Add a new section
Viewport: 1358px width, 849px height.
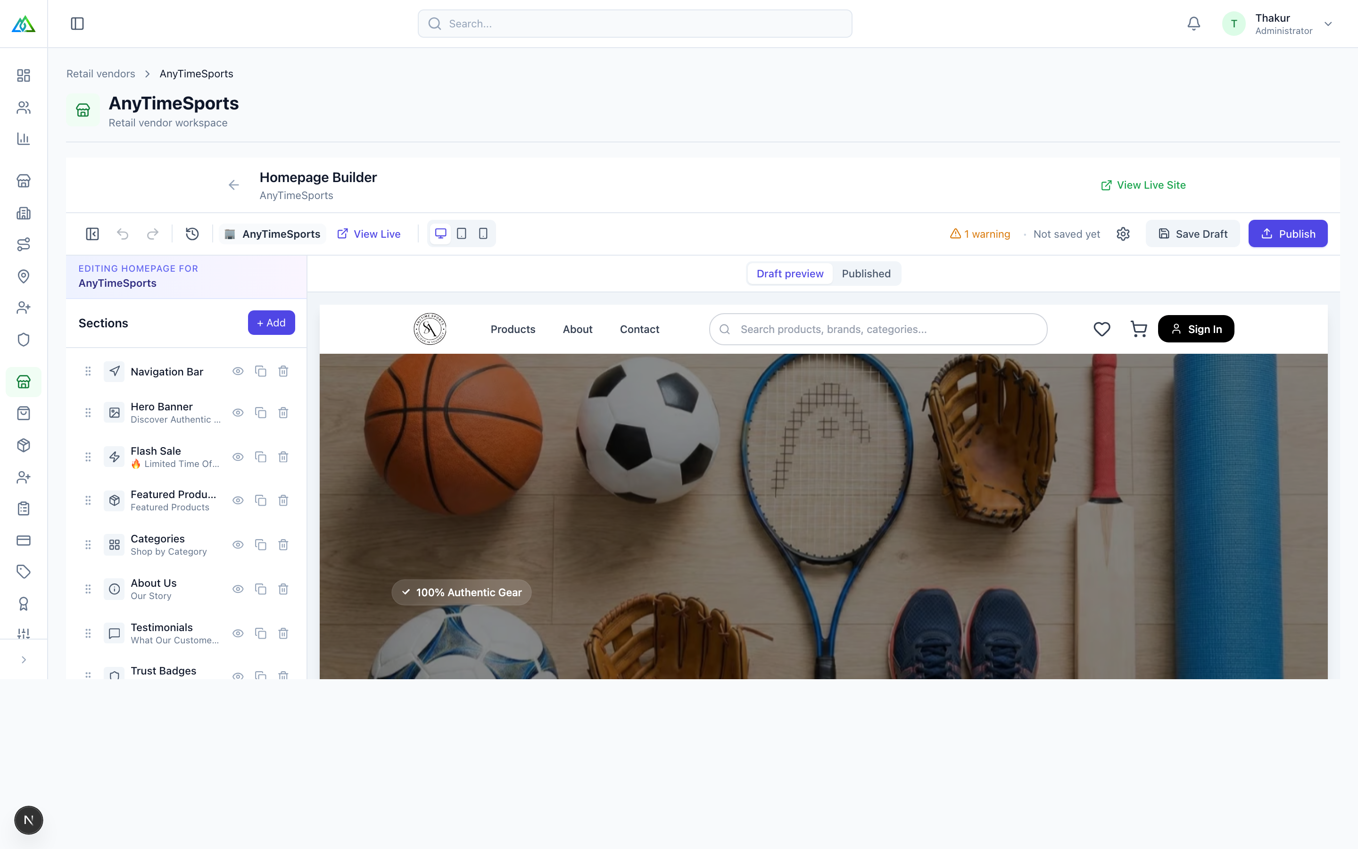point(272,323)
